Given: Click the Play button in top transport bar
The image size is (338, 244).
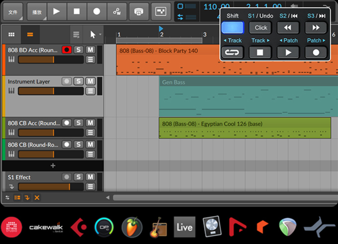Looking at the screenshot, I should (56, 12).
